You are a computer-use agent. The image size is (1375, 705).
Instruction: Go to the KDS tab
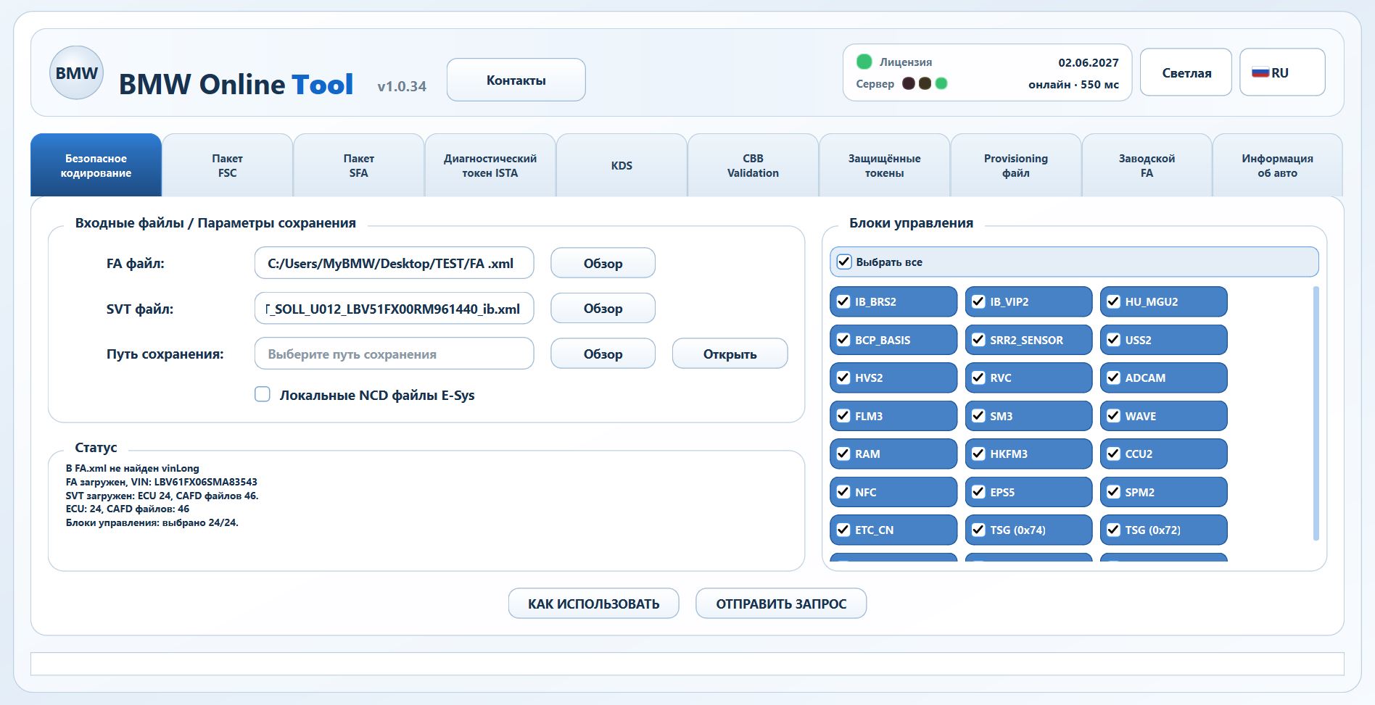(x=622, y=165)
